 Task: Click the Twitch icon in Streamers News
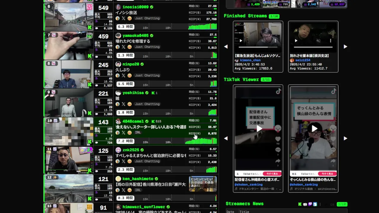click(310, 204)
